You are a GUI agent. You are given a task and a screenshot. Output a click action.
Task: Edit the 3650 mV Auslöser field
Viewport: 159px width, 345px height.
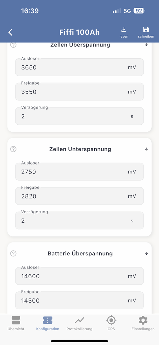point(79,67)
